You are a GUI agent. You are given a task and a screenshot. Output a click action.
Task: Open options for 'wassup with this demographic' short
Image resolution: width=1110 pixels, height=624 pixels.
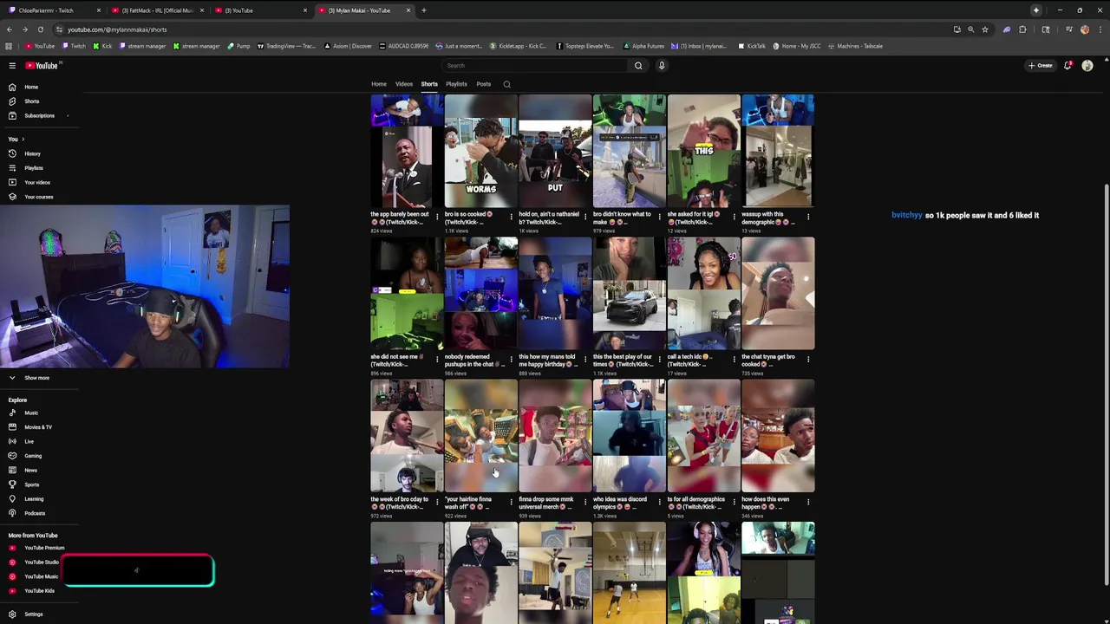tap(808, 217)
